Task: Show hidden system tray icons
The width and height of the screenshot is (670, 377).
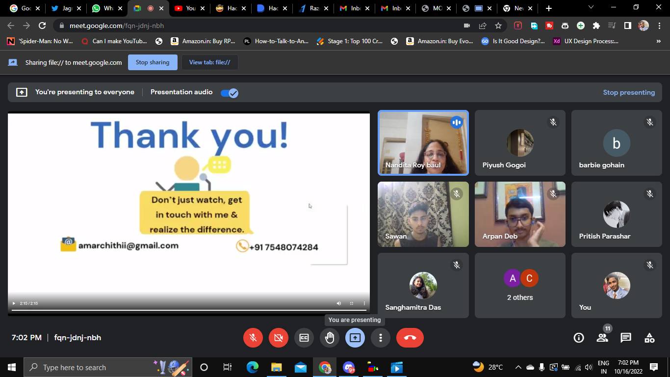Action: tap(518, 367)
